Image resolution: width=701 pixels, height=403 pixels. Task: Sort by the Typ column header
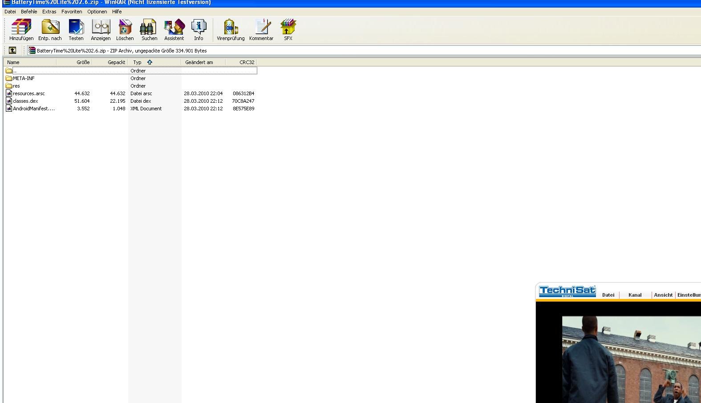pos(154,62)
